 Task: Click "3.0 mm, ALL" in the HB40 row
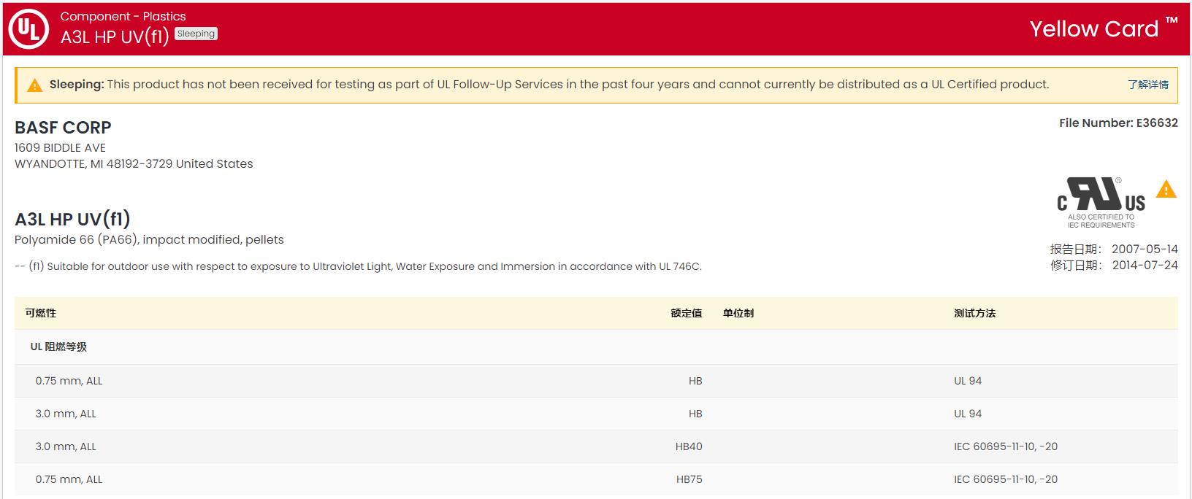pos(66,446)
